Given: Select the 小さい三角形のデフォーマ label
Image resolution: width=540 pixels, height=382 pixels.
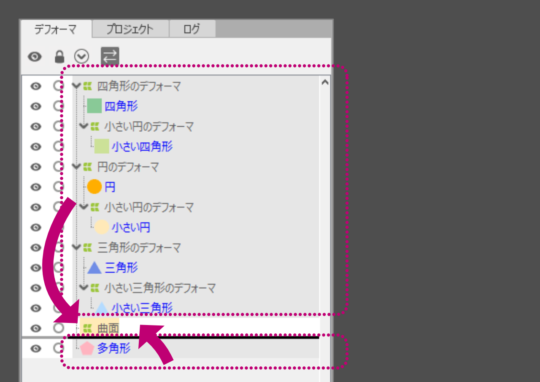Looking at the screenshot, I should [x=160, y=288].
